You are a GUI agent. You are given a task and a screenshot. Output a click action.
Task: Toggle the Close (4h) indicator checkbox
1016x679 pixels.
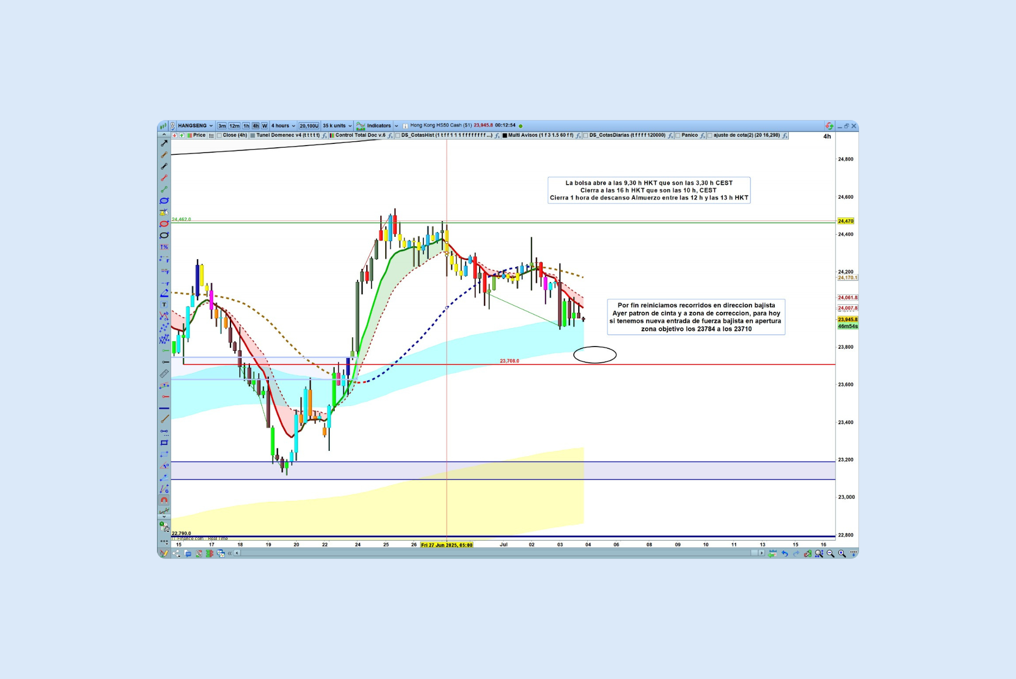[x=219, y=136]
